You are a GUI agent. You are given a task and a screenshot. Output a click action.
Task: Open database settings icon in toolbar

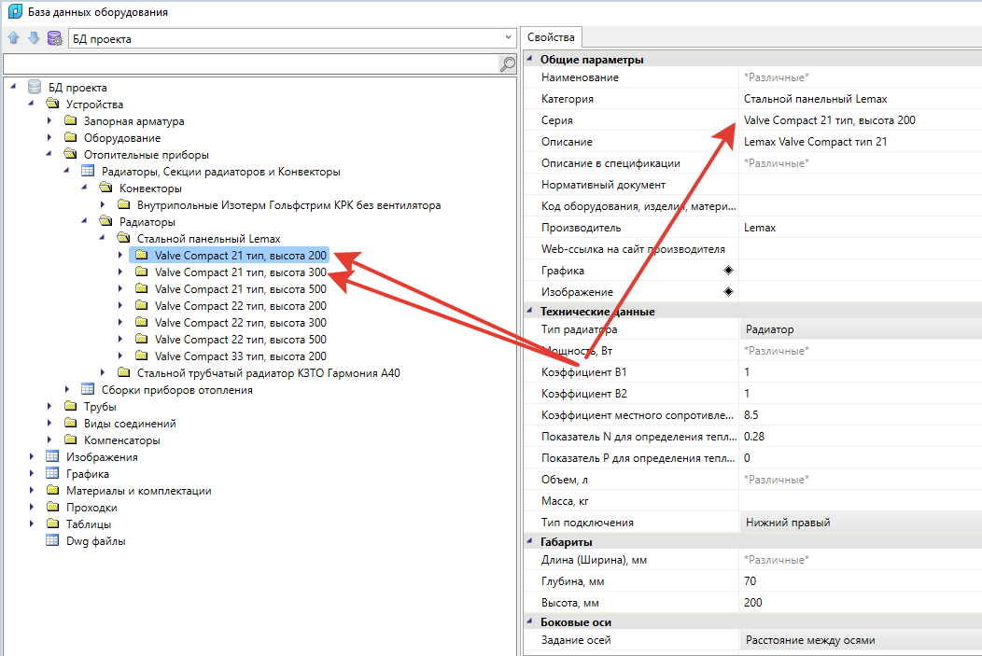55,38
